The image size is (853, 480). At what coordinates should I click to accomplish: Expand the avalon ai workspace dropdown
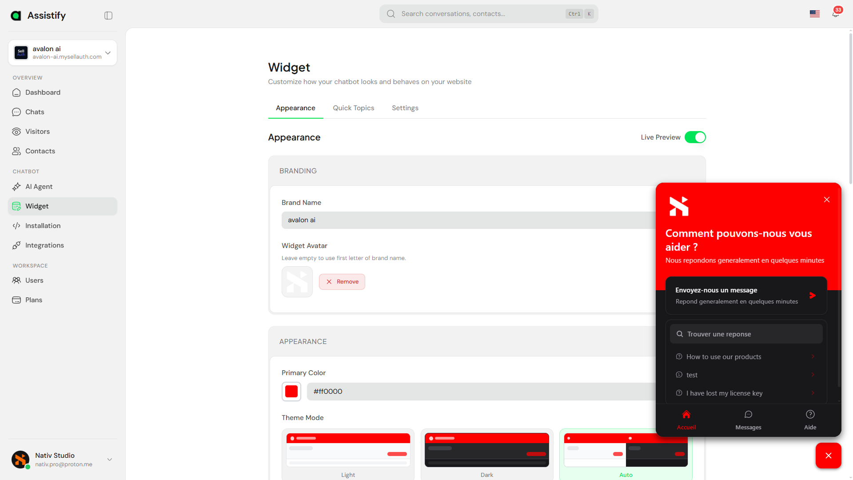tap(108, 52)
